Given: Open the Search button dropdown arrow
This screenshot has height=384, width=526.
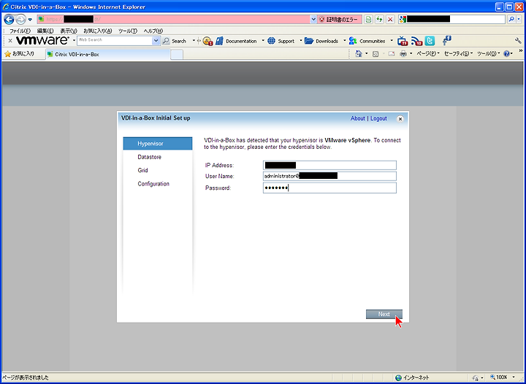Looking at the screenshot, I should pyautogui.click(x=194, y=41).
